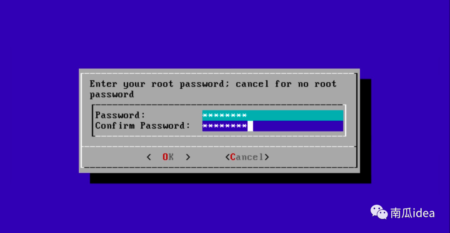Click the WeChat logo icon in watermark
The image size is (450, 233).
pos(379,212)
